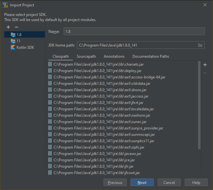This screenshot has width=213, height=190.
Task: Open the Annotations tab
Action: coord(114,56)
